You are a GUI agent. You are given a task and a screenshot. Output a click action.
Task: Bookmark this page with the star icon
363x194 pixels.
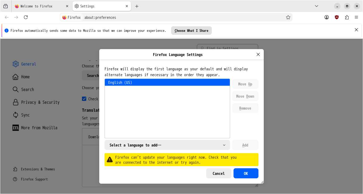(288, 17)
